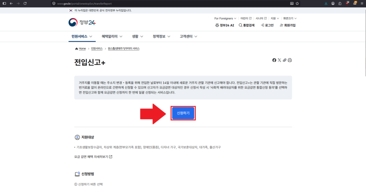
Task: Click the shield site-security icon in address bar
Action: coord(54,4)
